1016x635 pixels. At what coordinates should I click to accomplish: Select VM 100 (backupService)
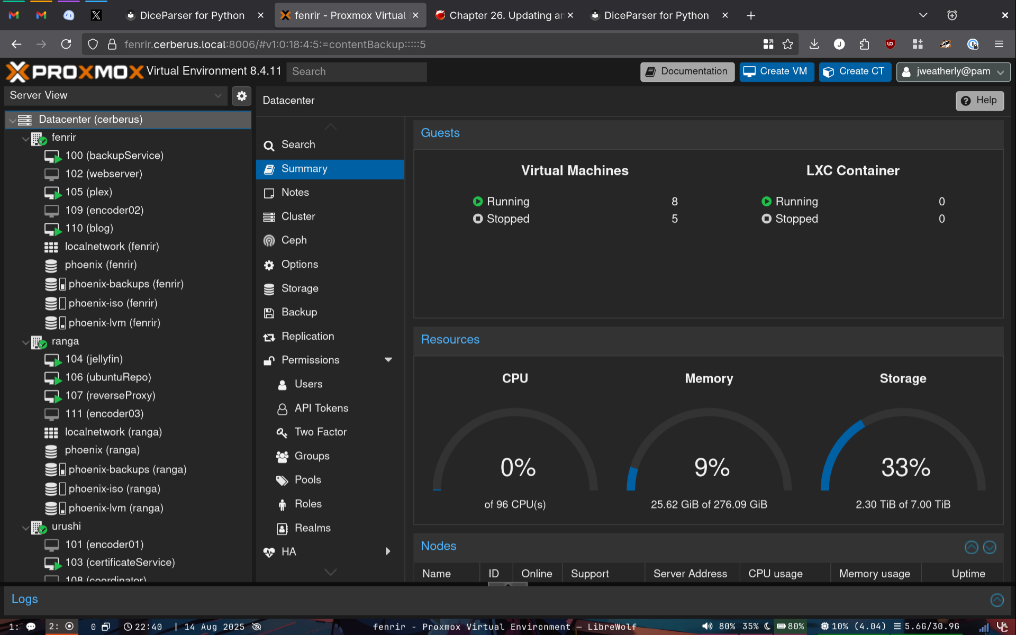(114, 156)
